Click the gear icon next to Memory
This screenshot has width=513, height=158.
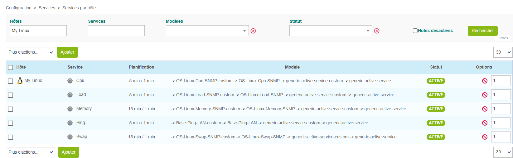coord(70,109)
